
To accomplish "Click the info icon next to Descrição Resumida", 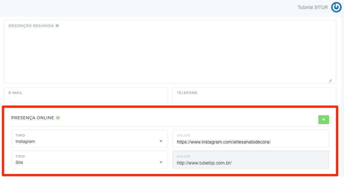I will pyautogui.click(x=57, y=26).
